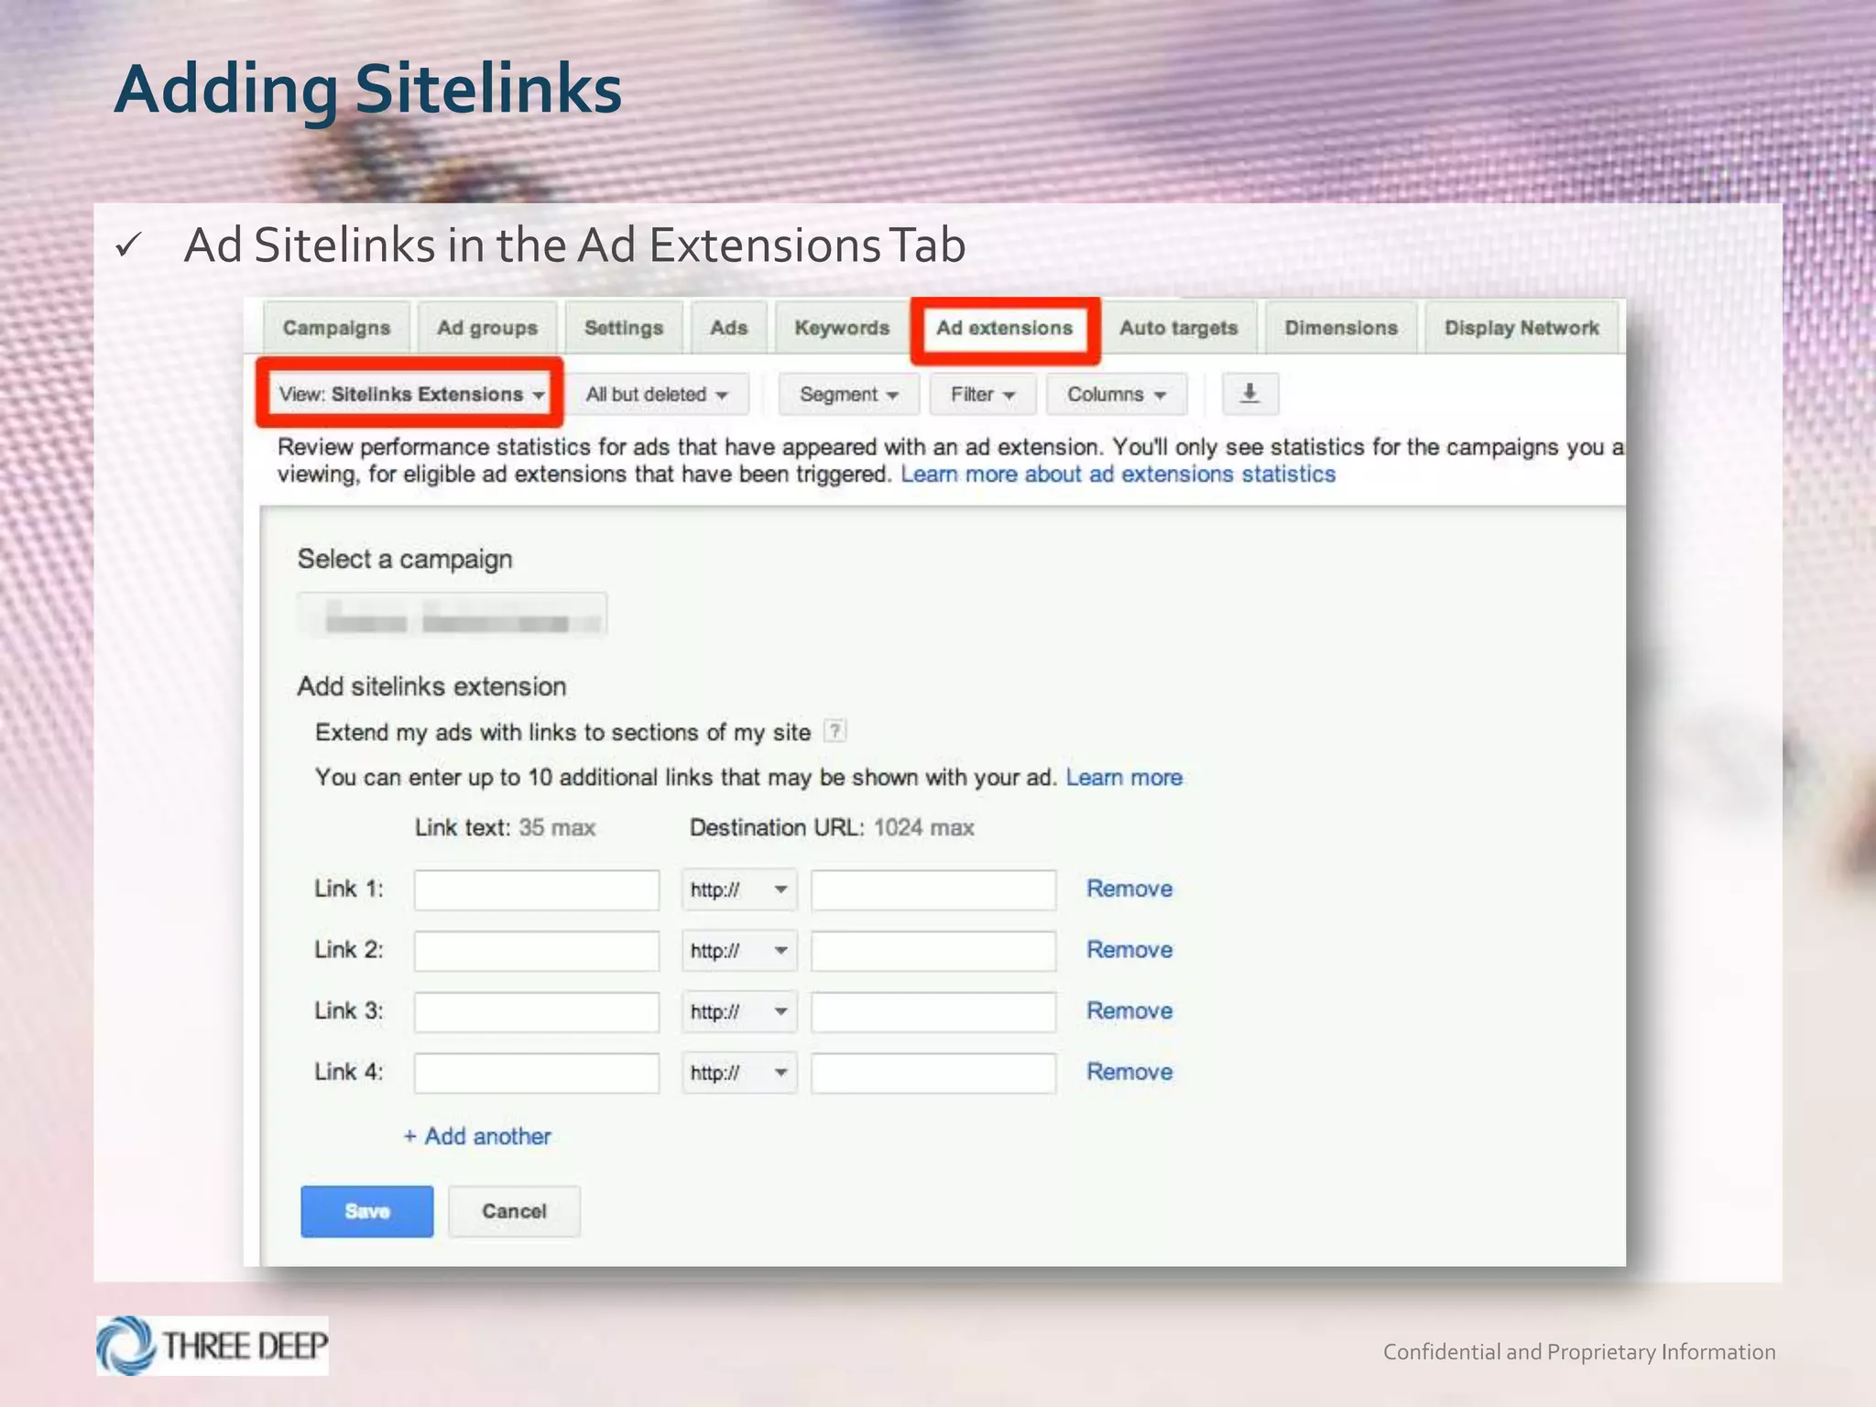The width and height of the screenshot is (1876, 1407).
Task: Click the Link 2 destination URL field
Action: 933,951
